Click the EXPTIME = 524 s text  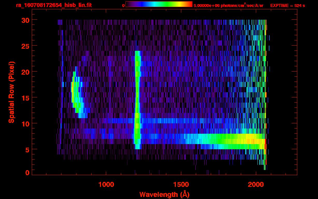[x=287, y=5]
